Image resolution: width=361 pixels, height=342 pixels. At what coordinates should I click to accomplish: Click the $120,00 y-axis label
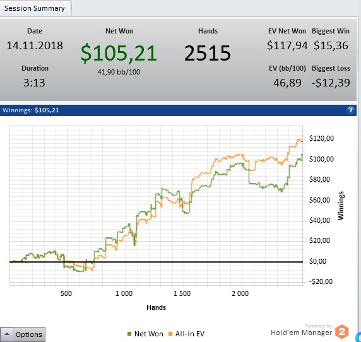click(x=321, y=138)
